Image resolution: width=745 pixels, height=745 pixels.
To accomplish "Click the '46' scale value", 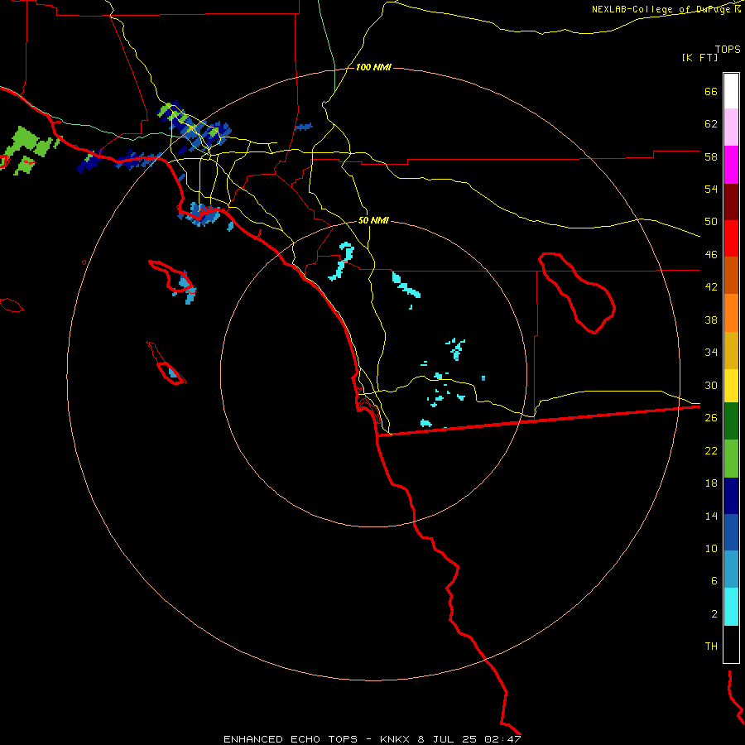I will coord(711,255).
